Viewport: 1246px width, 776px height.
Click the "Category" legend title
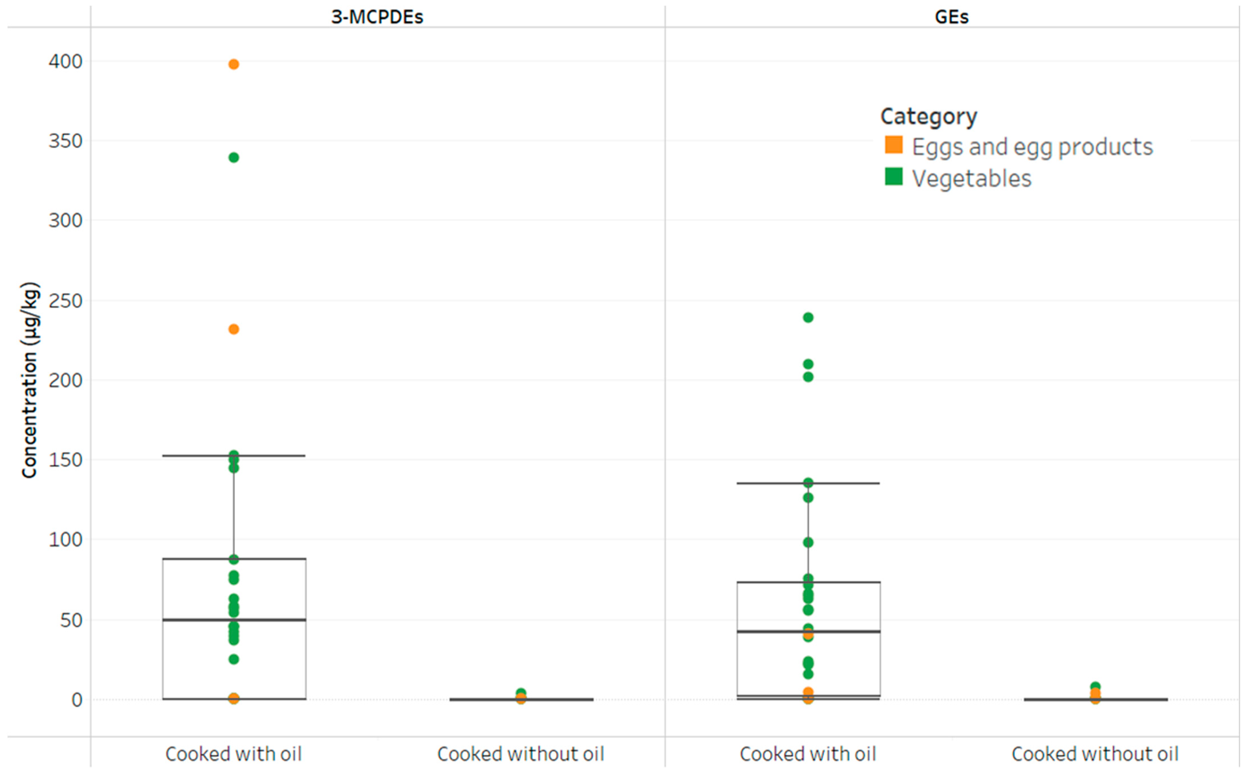tap(929, 117)
